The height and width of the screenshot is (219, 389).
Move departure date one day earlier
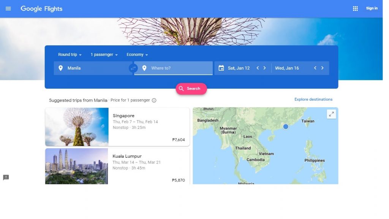(258, 68)
